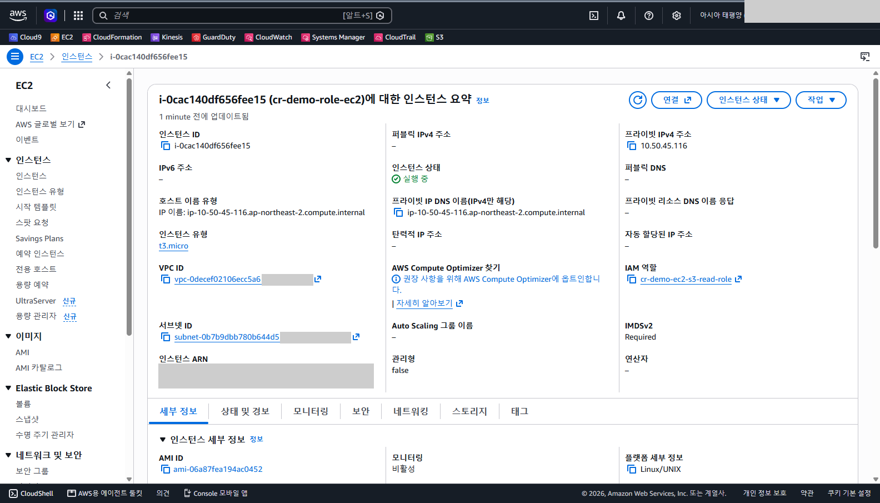Collapse the 인스턴스 세부 정보 section

pyautogui.click(x=163, y=440)
